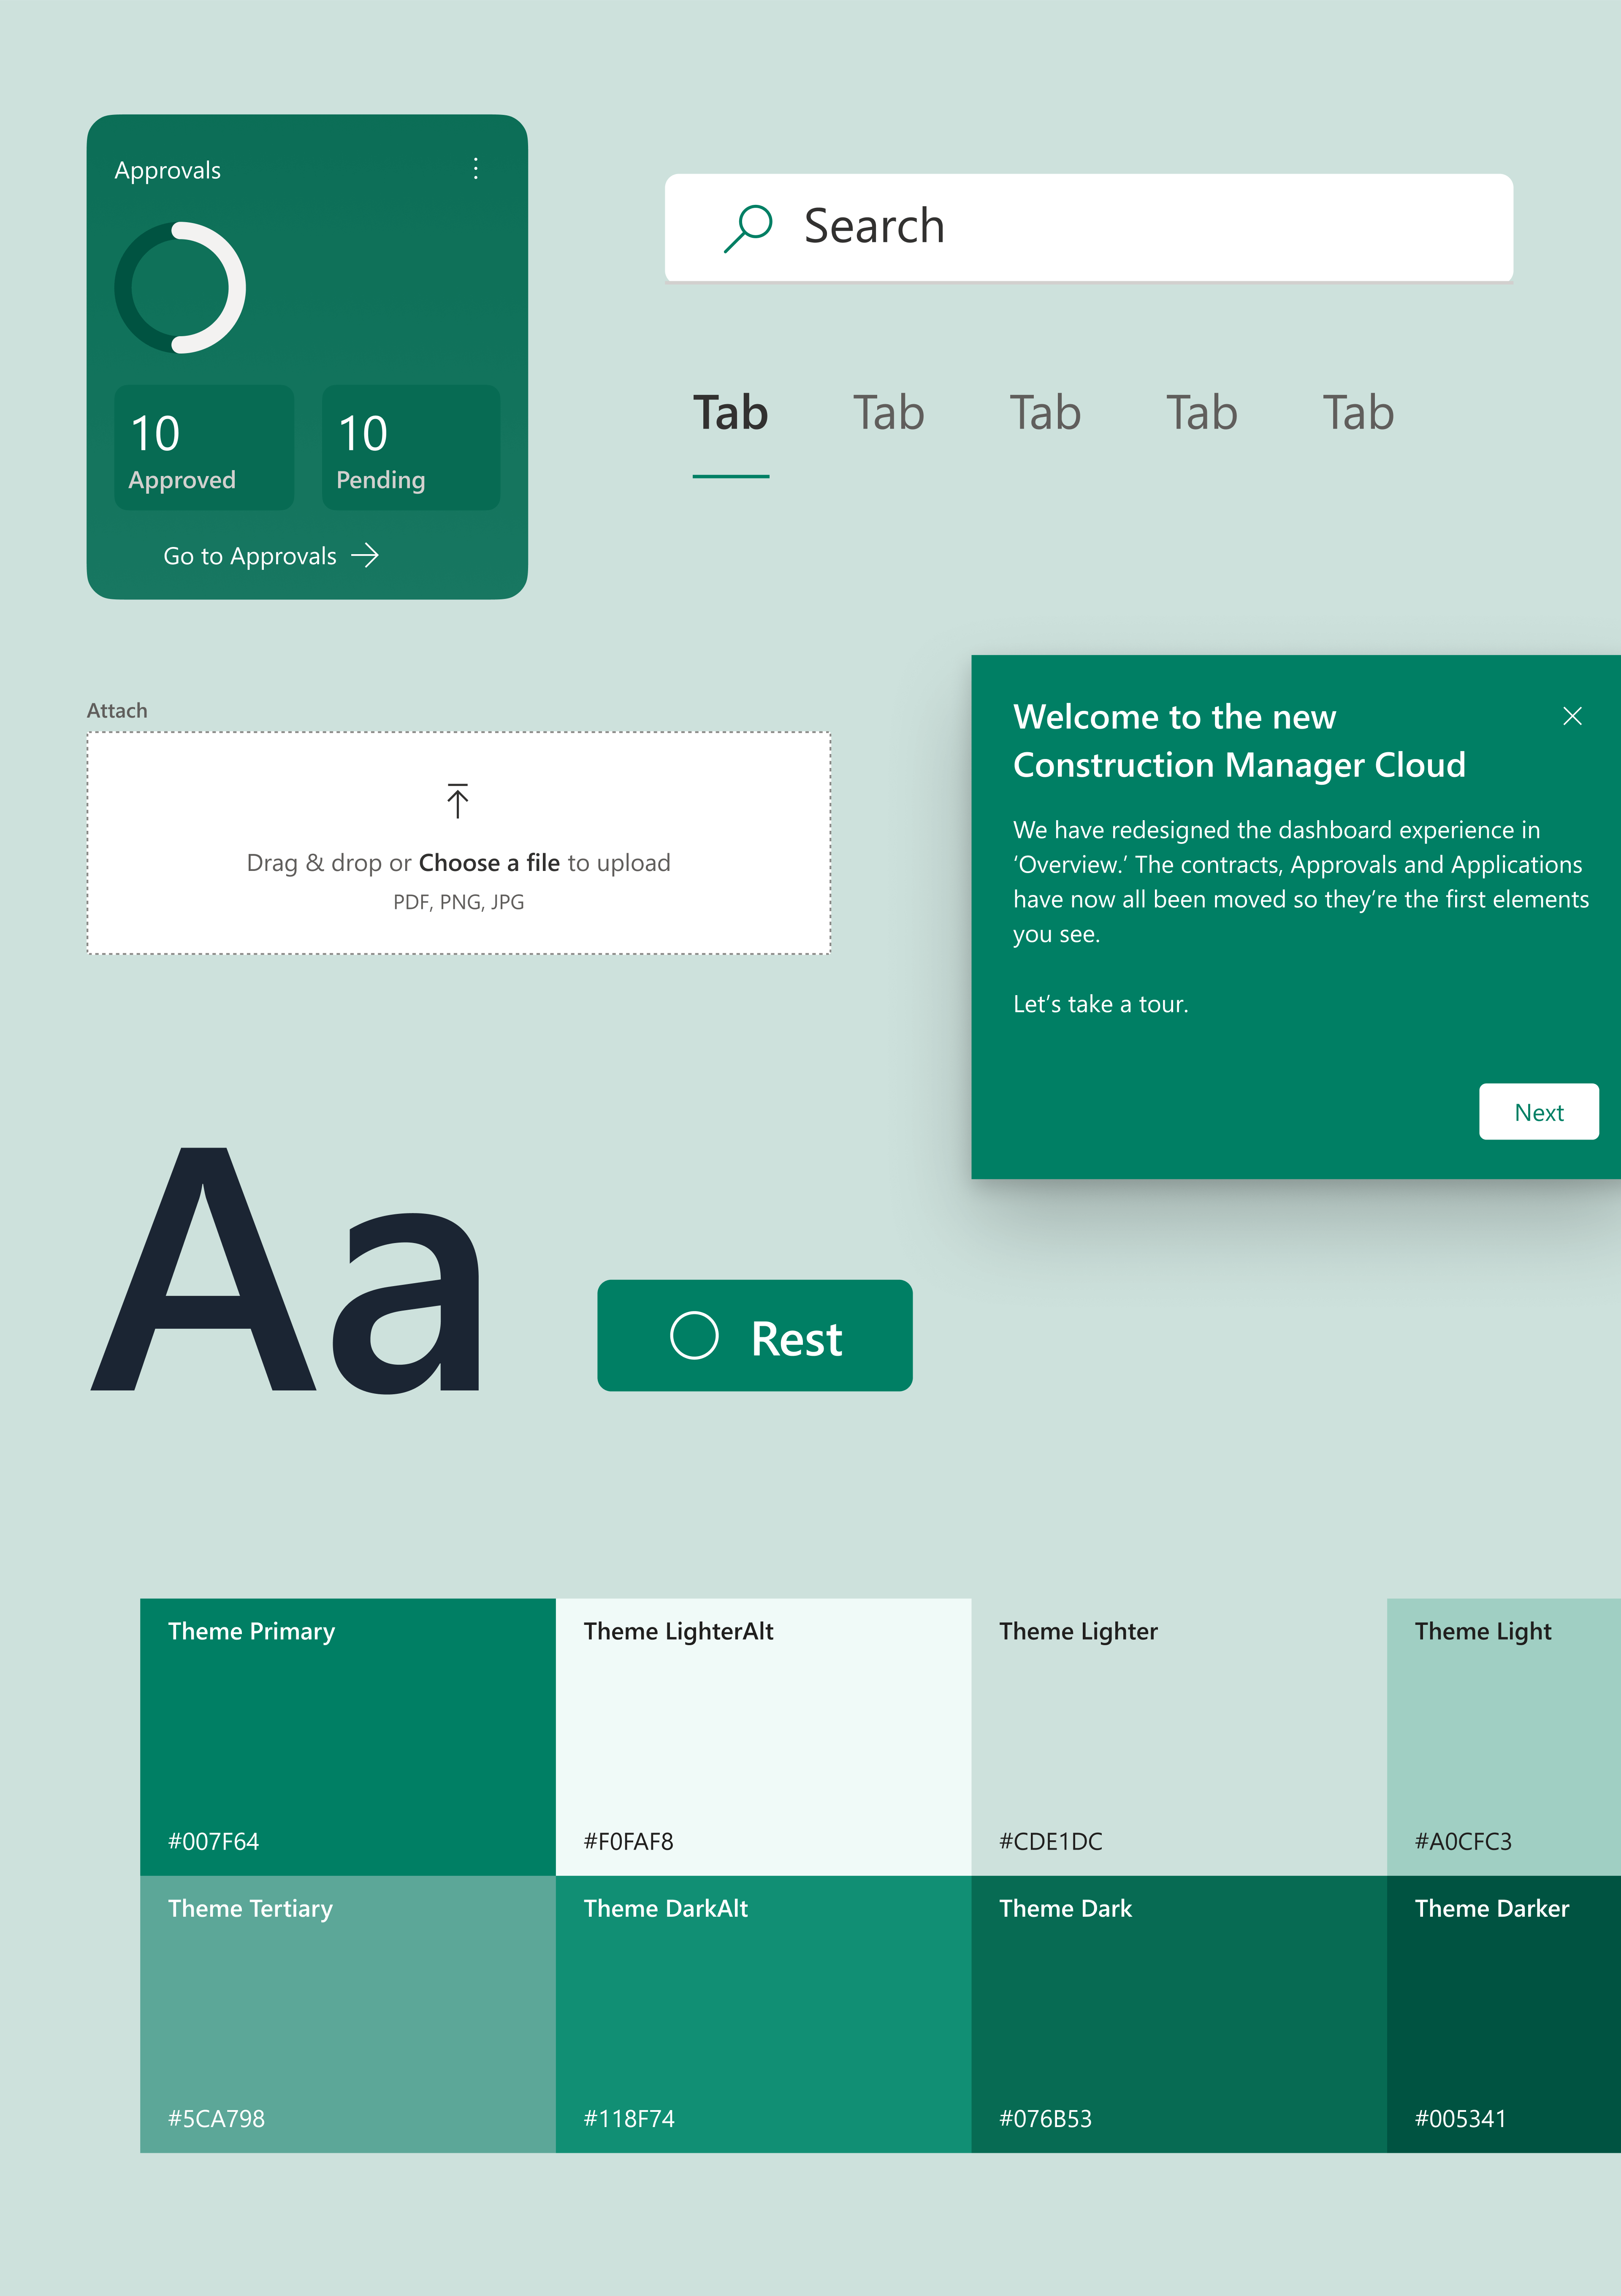This screenshot has width=1621, height=2296.
Task: Click the circle icon on Rest button
Action: pyautogui.click(x=694, y=1335)
